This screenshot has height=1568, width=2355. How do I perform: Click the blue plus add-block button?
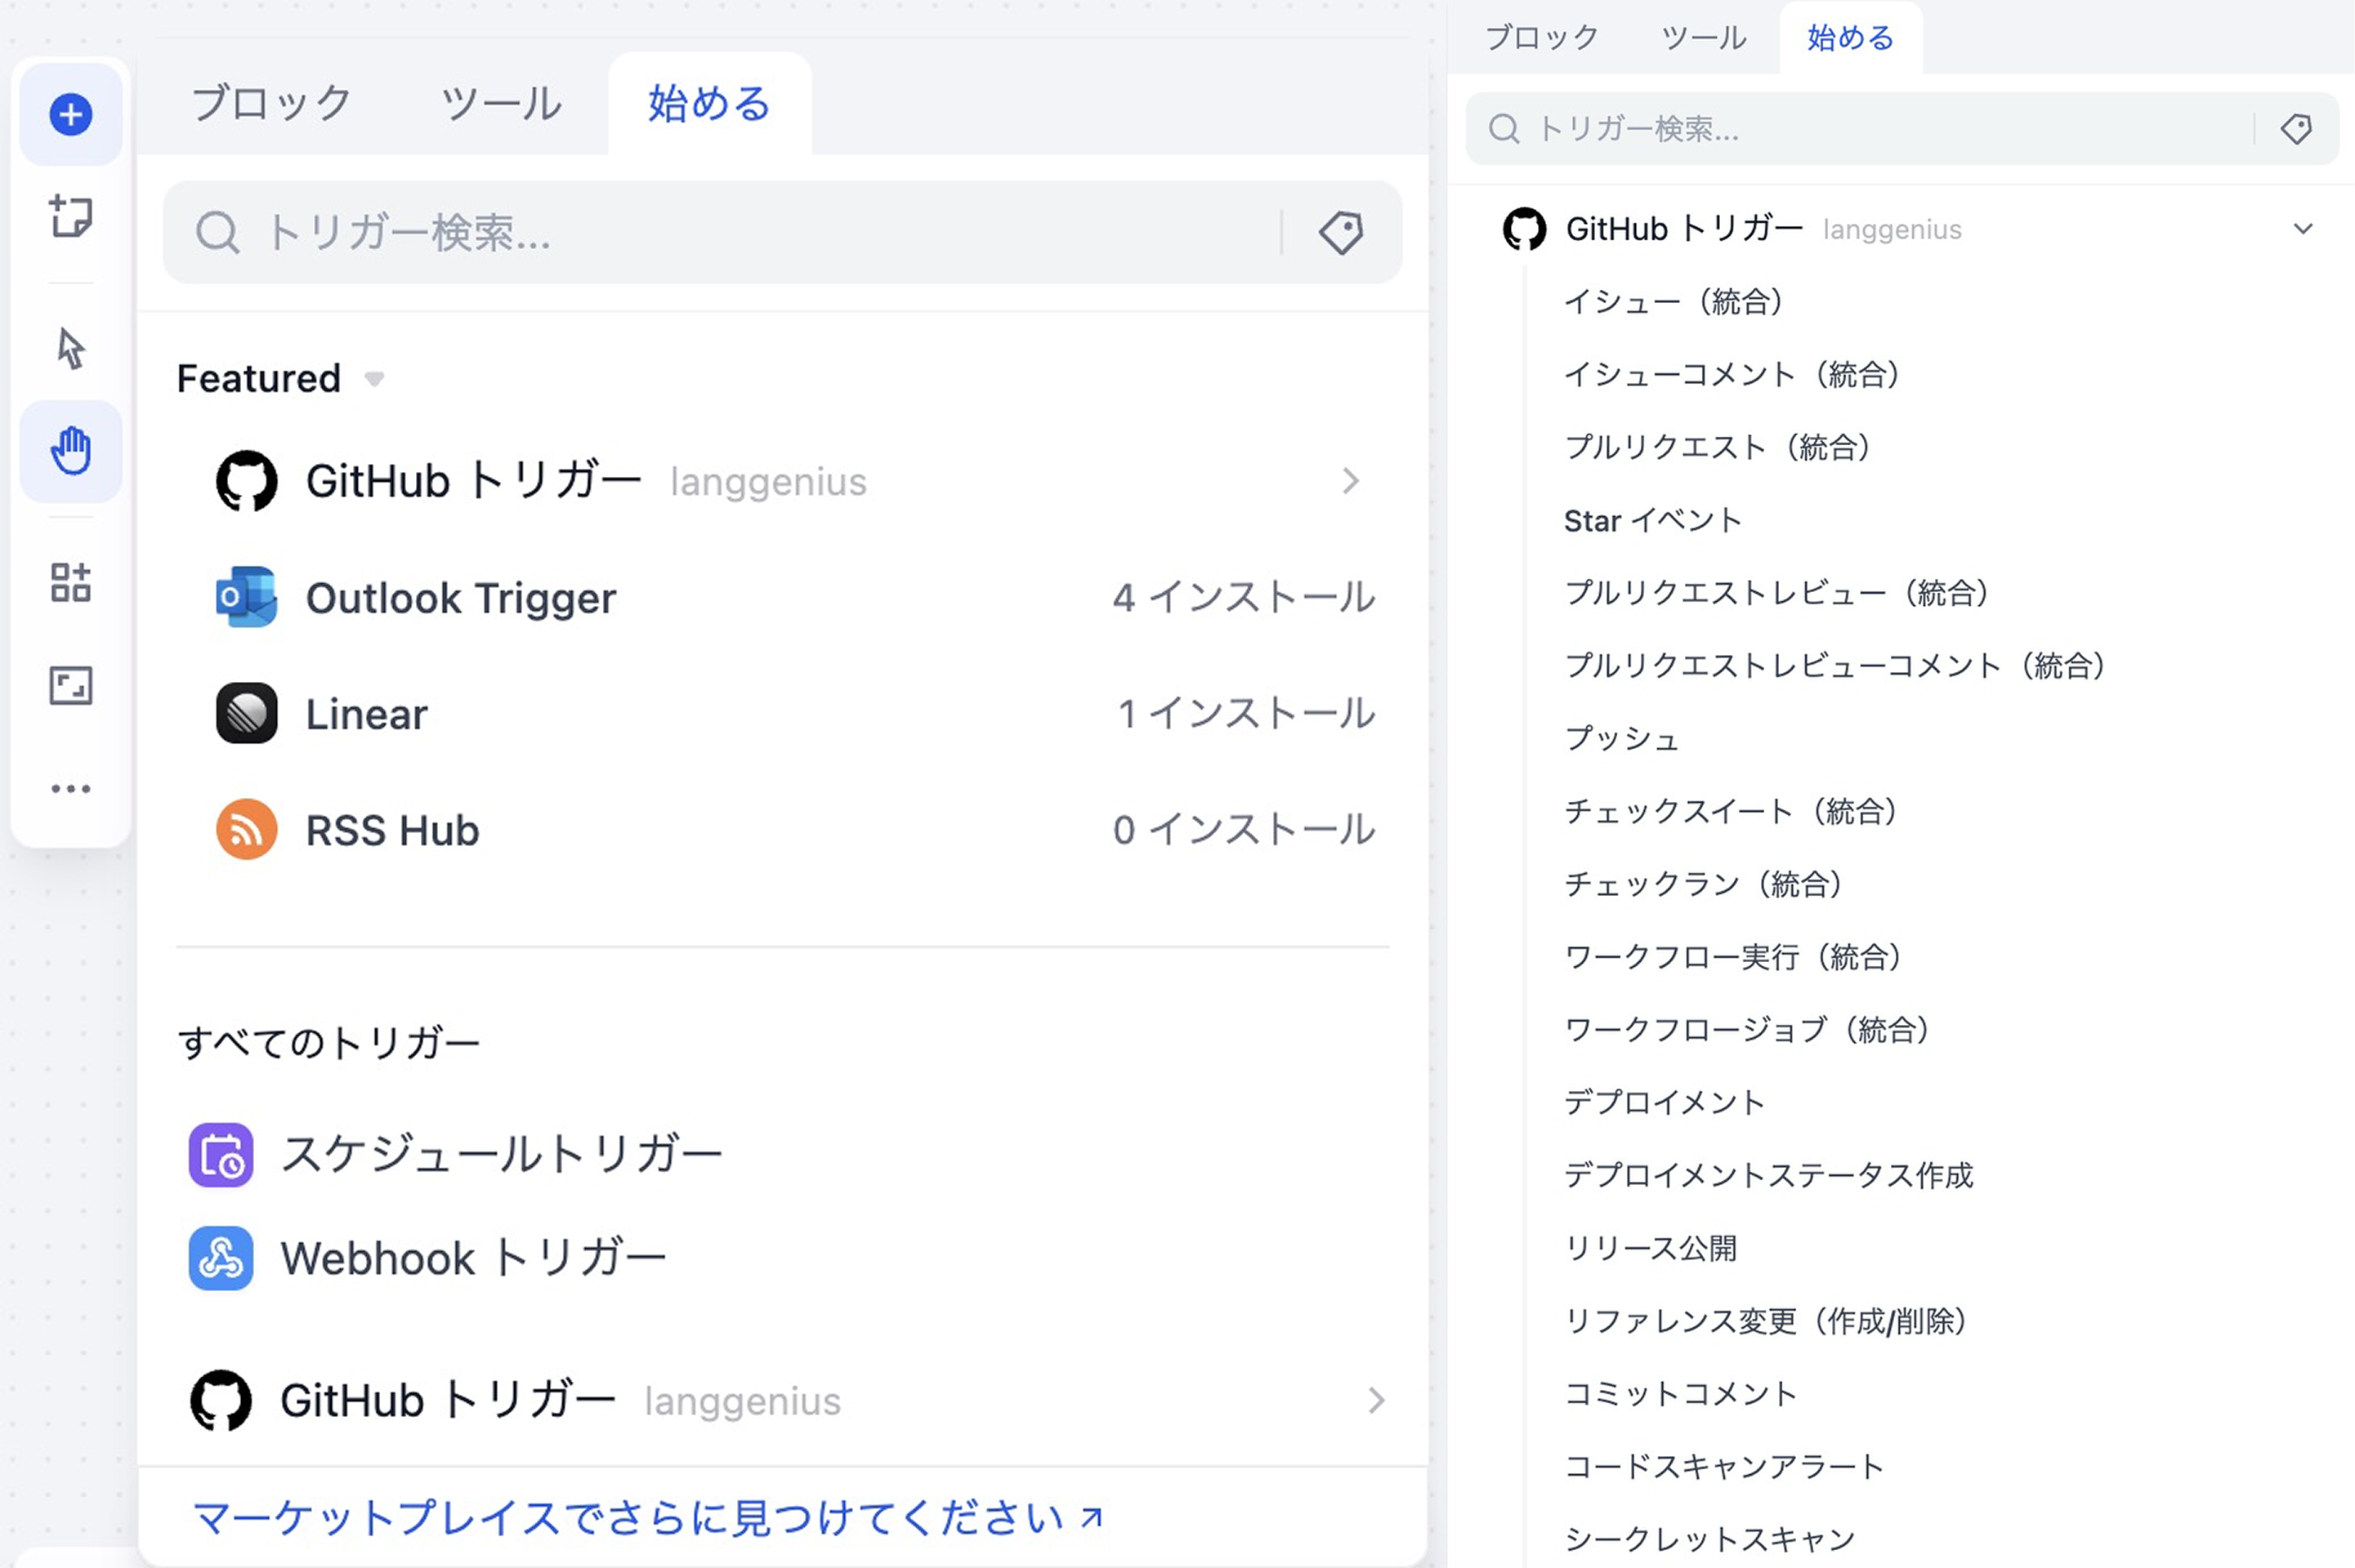click(x=70, y=114)
